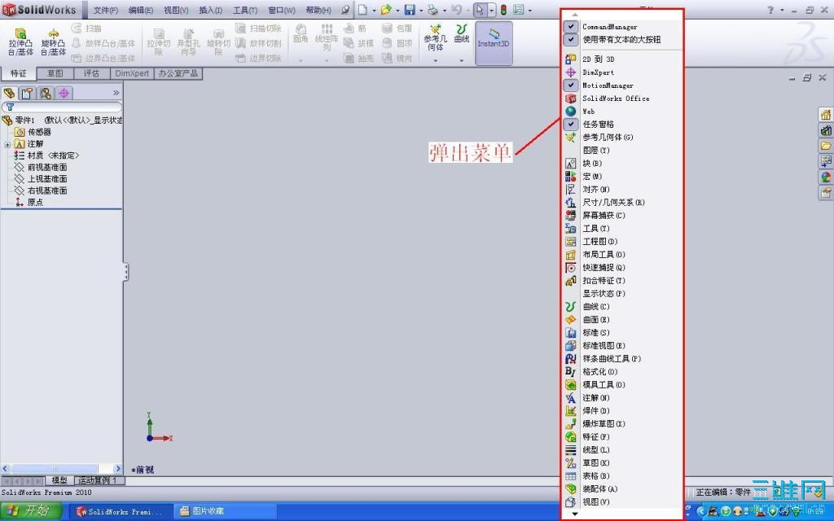Screen dimensions: 834x521
Task: Select the Extruded Boss/Base (拉伸凸台/基体) tool
Action: point(20,42)
